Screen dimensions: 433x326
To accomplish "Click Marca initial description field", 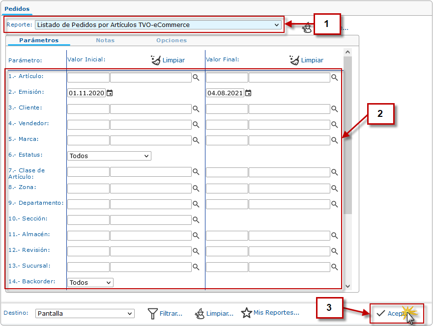I will pos(151,140).
